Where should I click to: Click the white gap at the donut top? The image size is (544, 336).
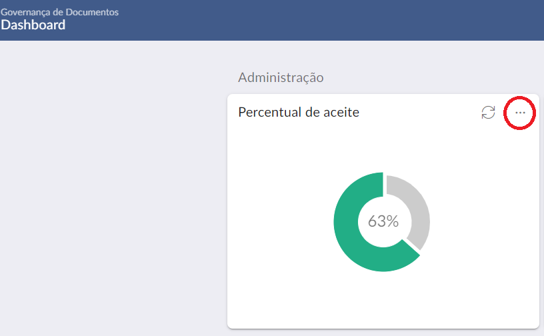pyautogui.click(x=385, y=183)
